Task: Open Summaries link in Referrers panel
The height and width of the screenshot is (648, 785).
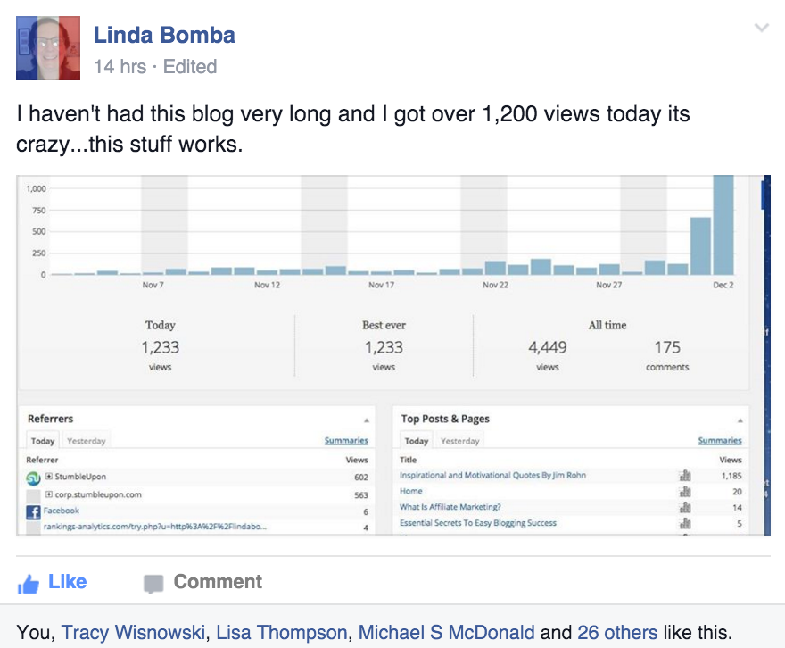Action: coord(346,440)
